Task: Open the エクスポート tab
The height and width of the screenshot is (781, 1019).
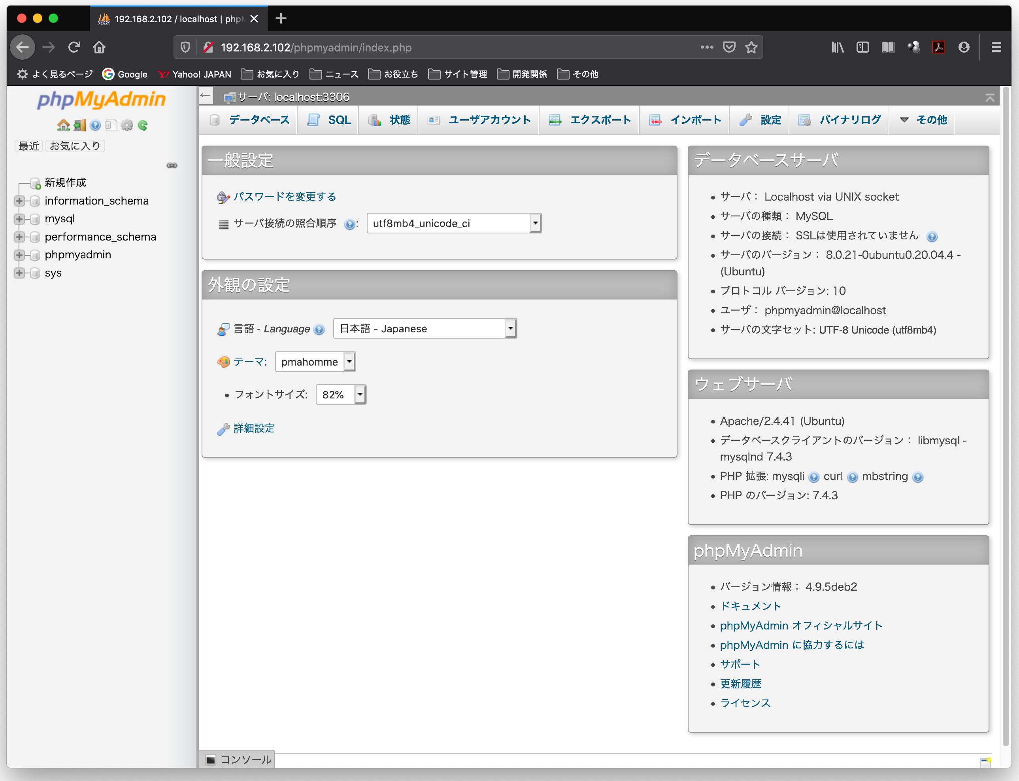Action: tap(590, 120)
